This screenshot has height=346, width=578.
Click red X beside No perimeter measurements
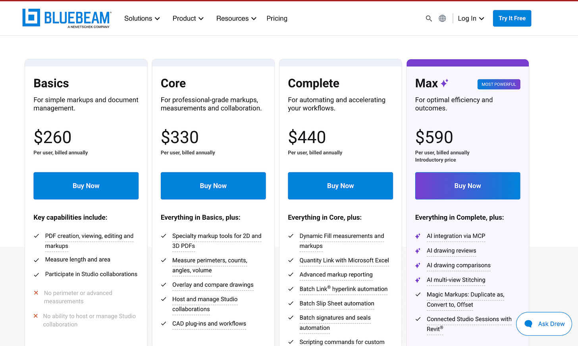[x=36, y=293]
